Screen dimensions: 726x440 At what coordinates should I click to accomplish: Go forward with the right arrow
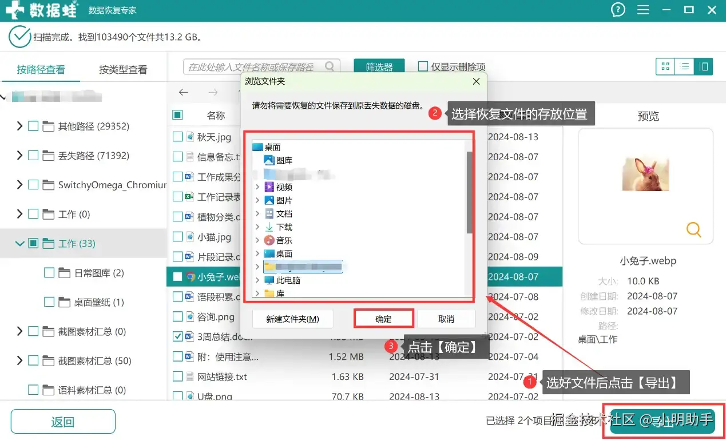pyautogui.click(x=213, y=93)
